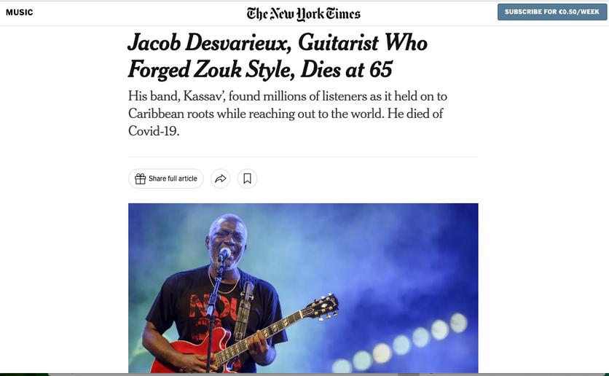The image size is (609, 376).
Task: Open The New York Times logo homepage
Action: click(303, 14)
